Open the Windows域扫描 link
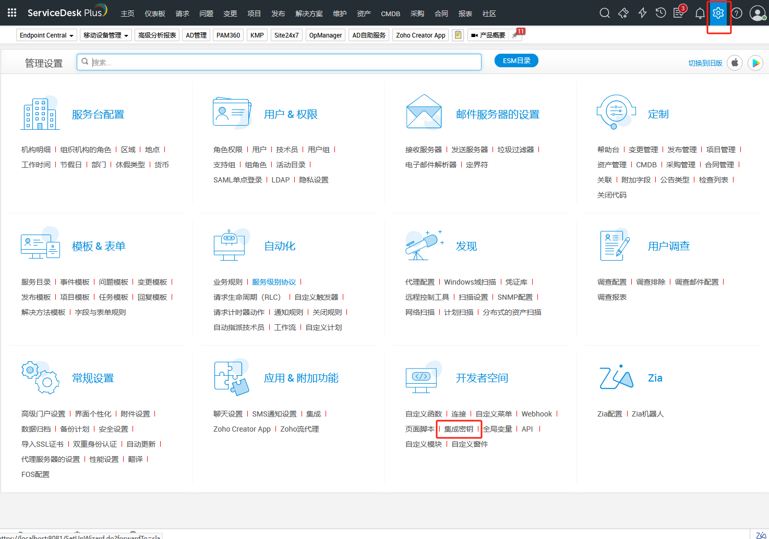This screenshot has height=539, width=769. click(470, 282)
